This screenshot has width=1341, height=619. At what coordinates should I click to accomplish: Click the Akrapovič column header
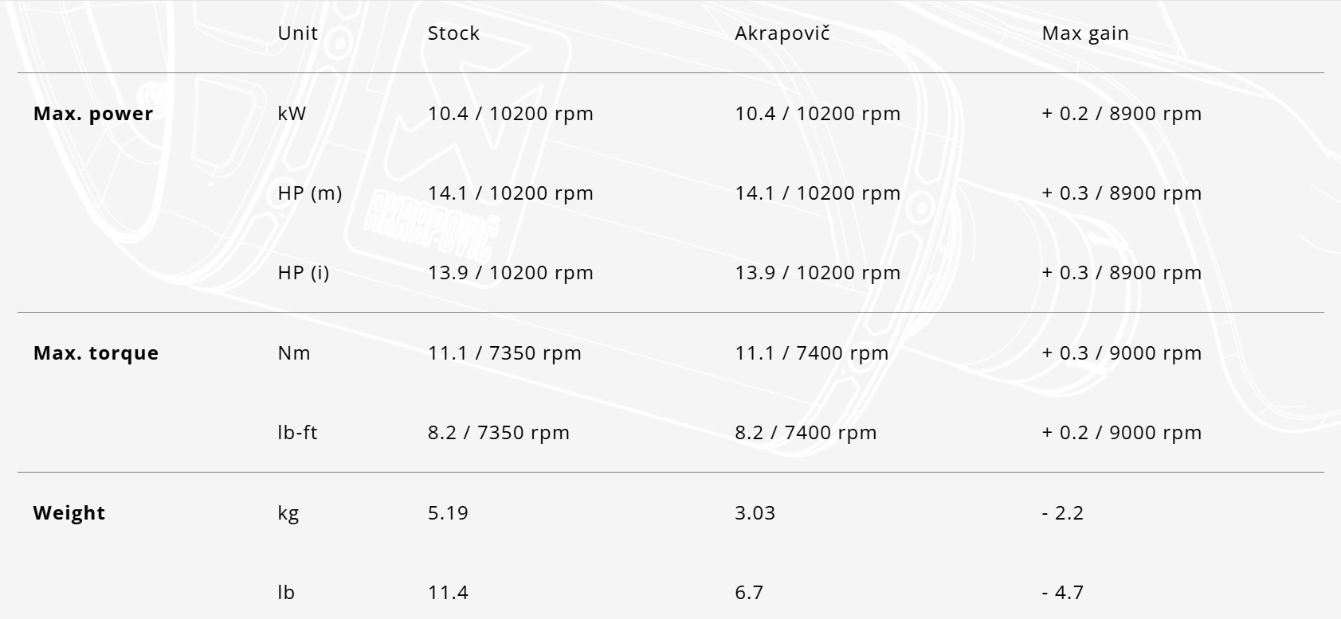[782, 33]
